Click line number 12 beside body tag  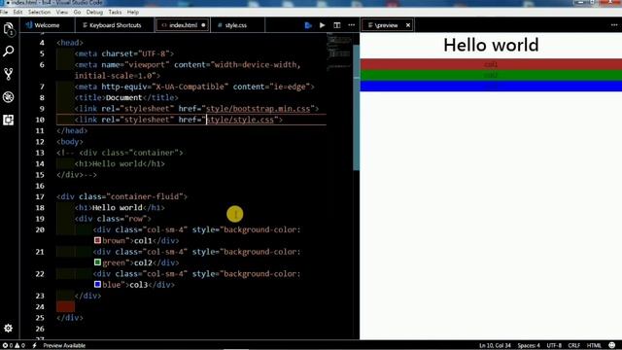[40, 142]
